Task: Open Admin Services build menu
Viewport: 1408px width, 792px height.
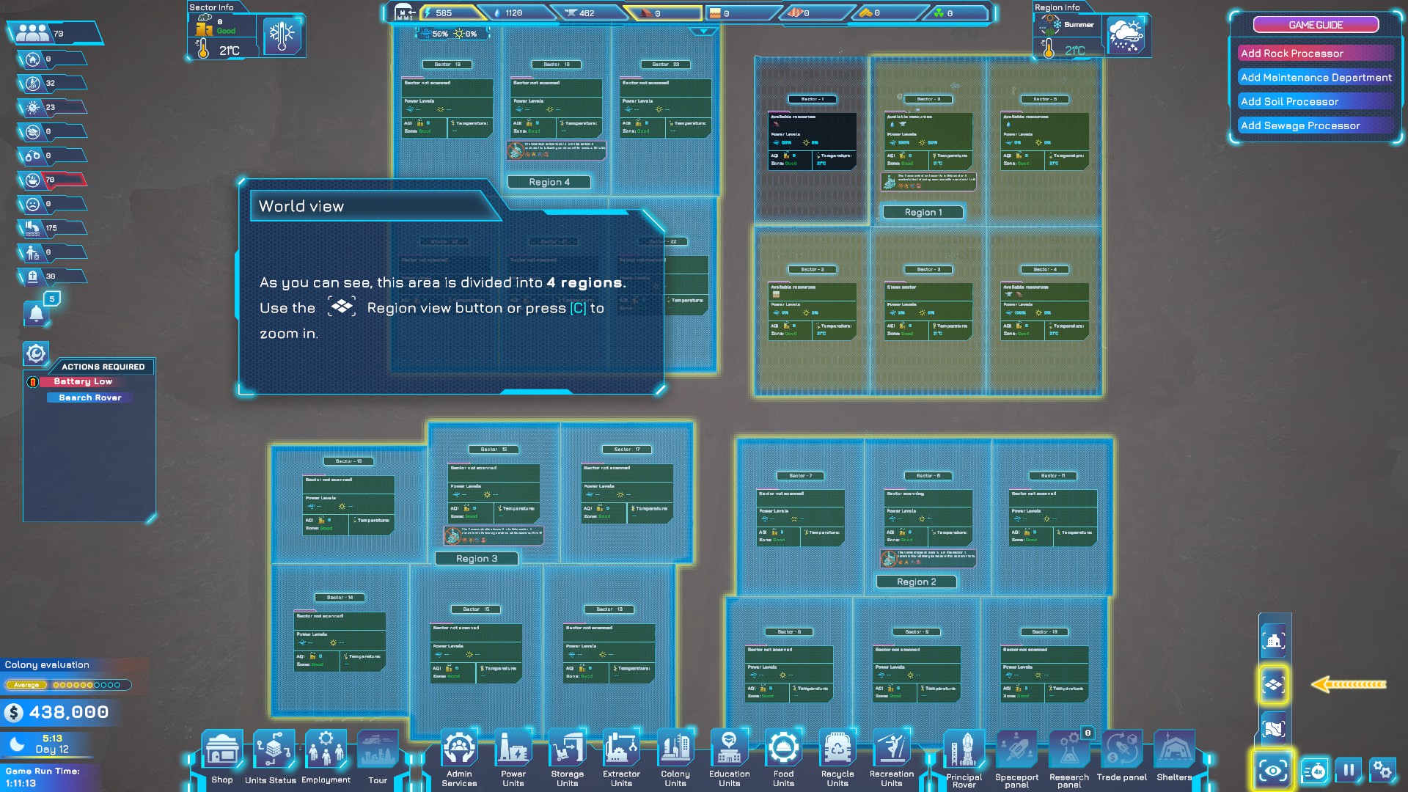Action: pyautogui.click(x=459, y=749)
